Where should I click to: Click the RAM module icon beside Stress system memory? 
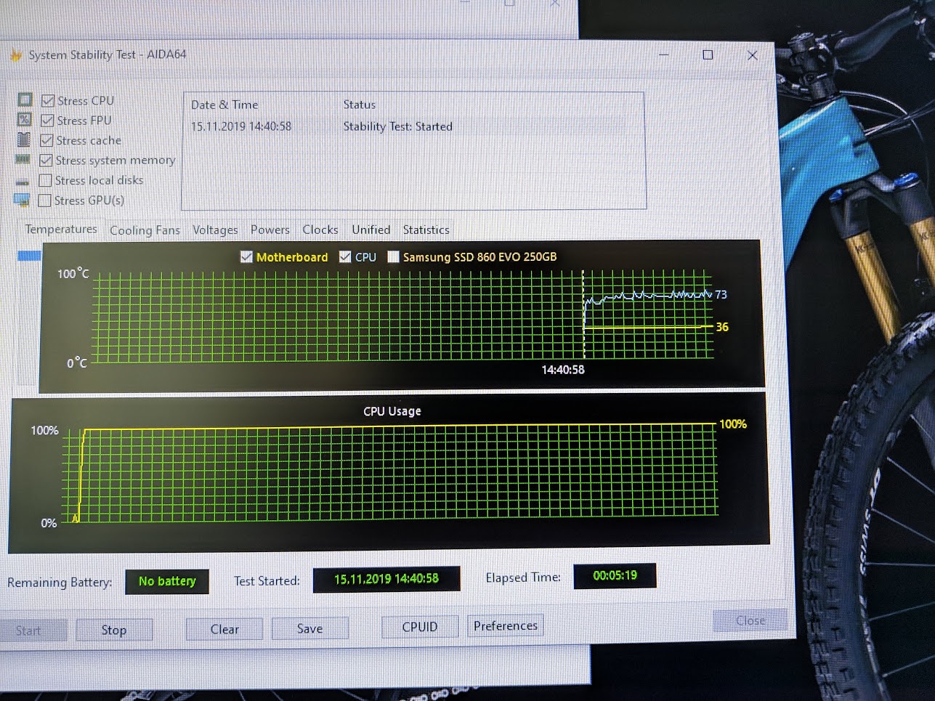pyautogui.click(x=23, y=159)
